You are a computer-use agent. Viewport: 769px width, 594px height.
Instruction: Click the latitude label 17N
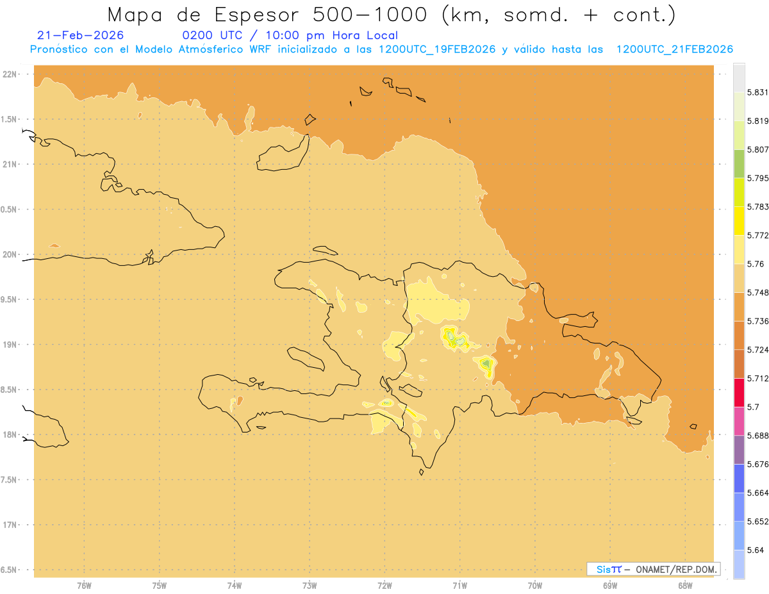pyautogui.click(x=10, y=525)
